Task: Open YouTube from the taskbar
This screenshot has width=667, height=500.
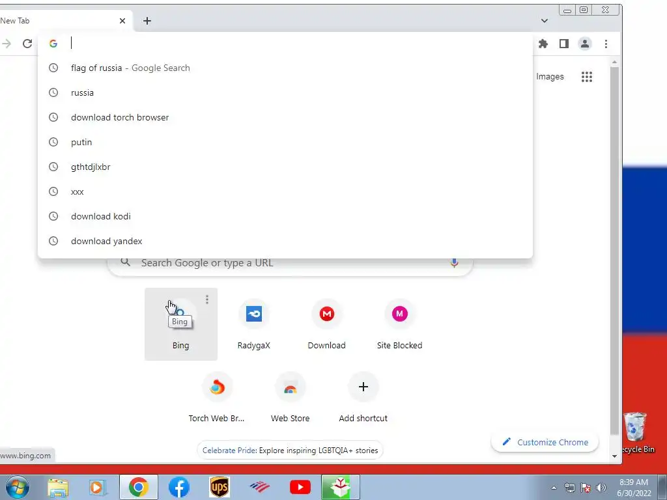Action: pos(300,487)
